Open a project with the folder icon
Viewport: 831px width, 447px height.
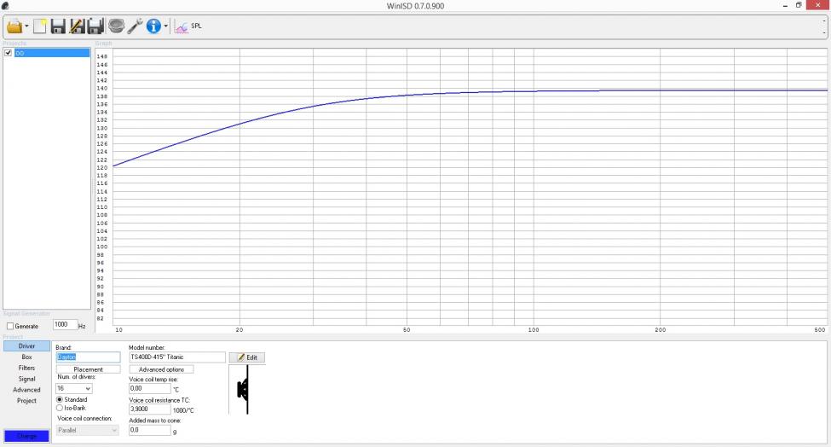14,26
